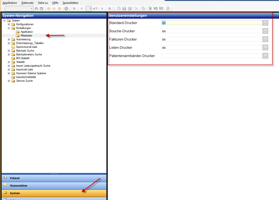
Task: Jump to last record icon
Action: (109, 8)
